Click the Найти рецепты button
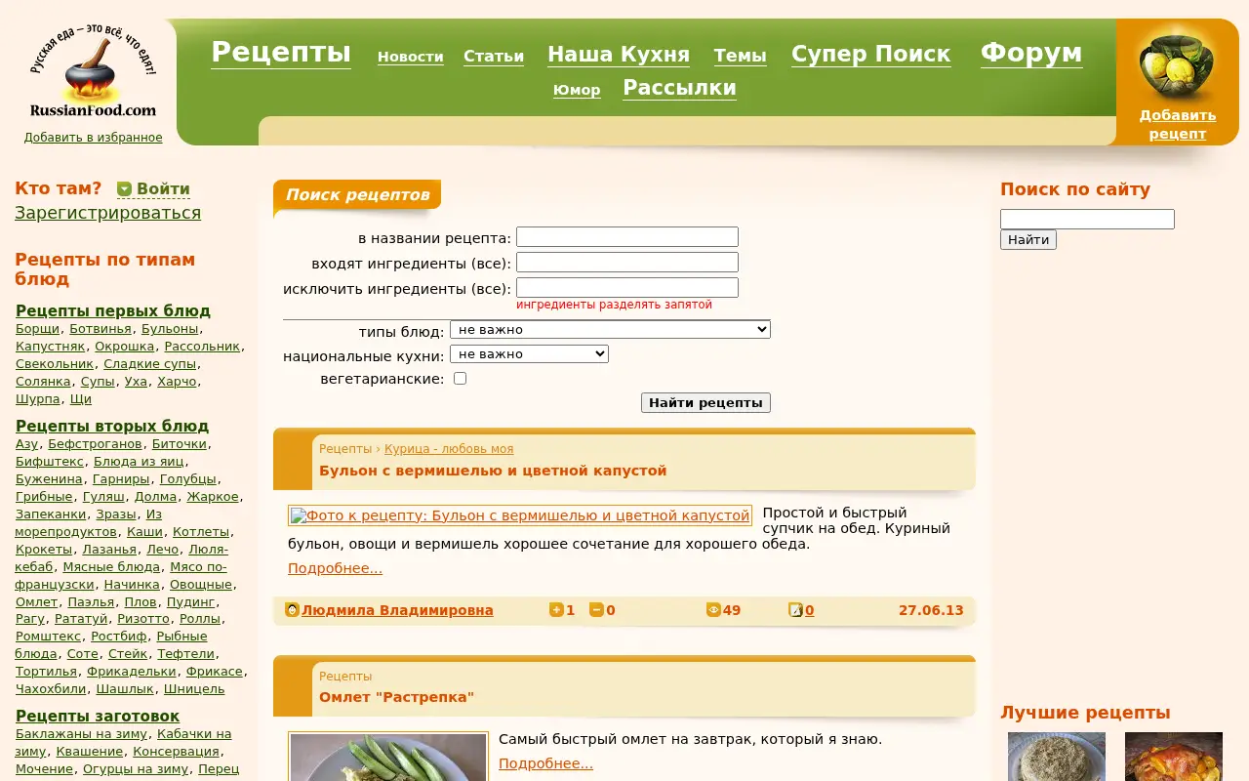1249x781 pixels. pyautogui.click(x=705, y=402)
